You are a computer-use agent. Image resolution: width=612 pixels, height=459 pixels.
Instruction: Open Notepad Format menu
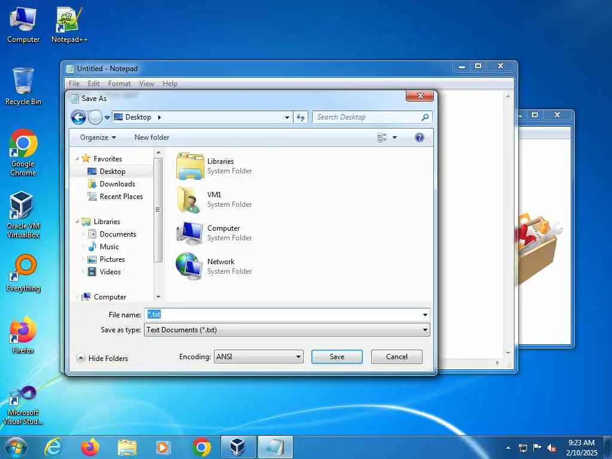click(120, 84)
